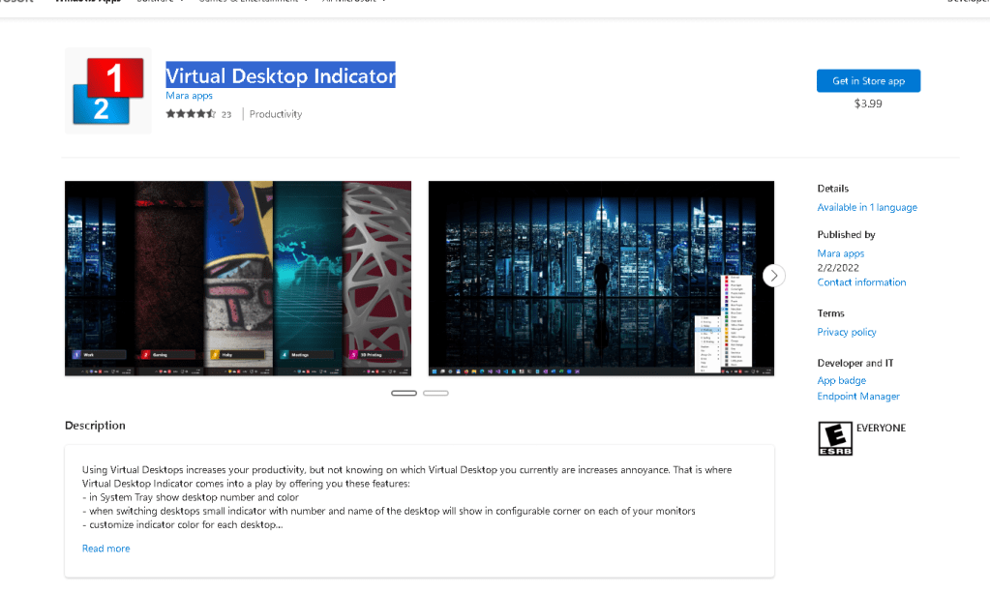The image size is (990, 593).
Task: Click the highlighted Virtual Desktop Indicator title
Action: 281,75
